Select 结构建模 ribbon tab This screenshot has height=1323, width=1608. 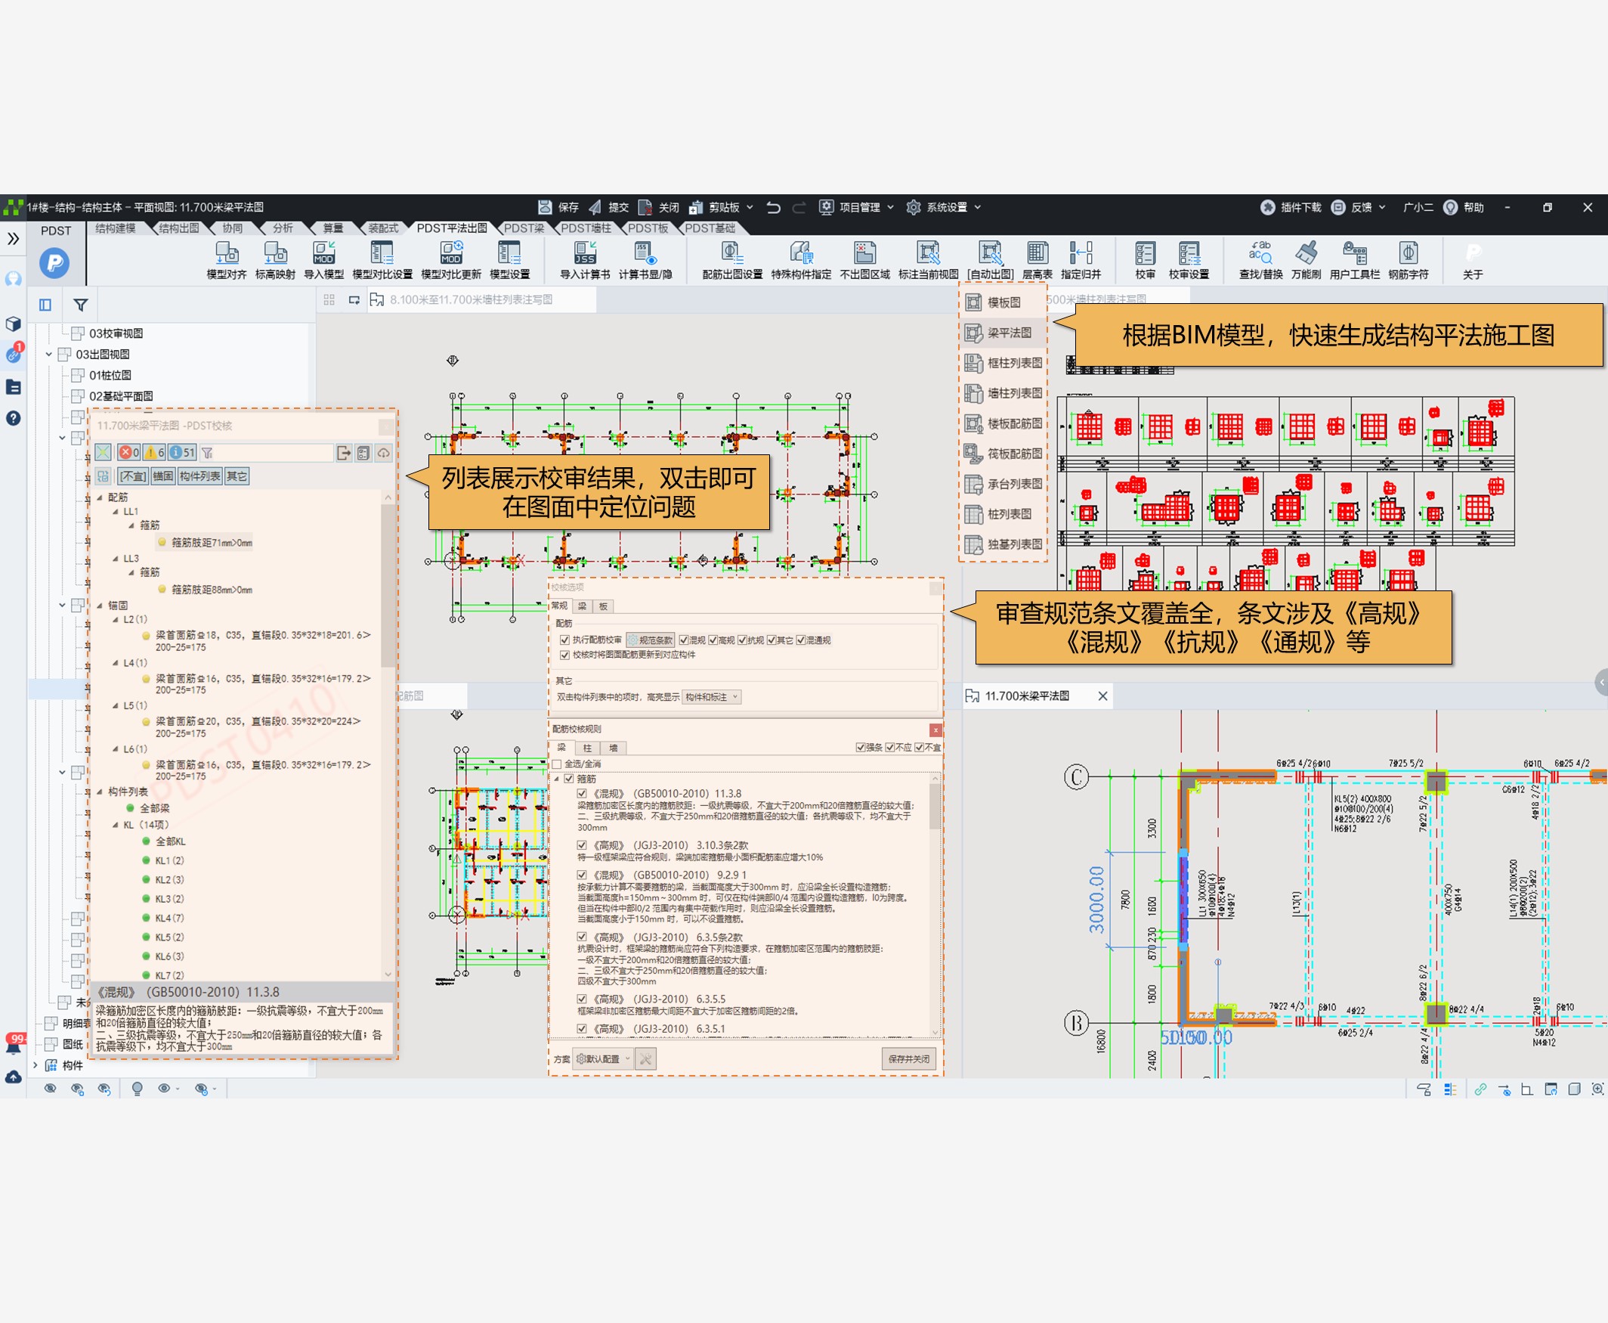click(115, 228)
